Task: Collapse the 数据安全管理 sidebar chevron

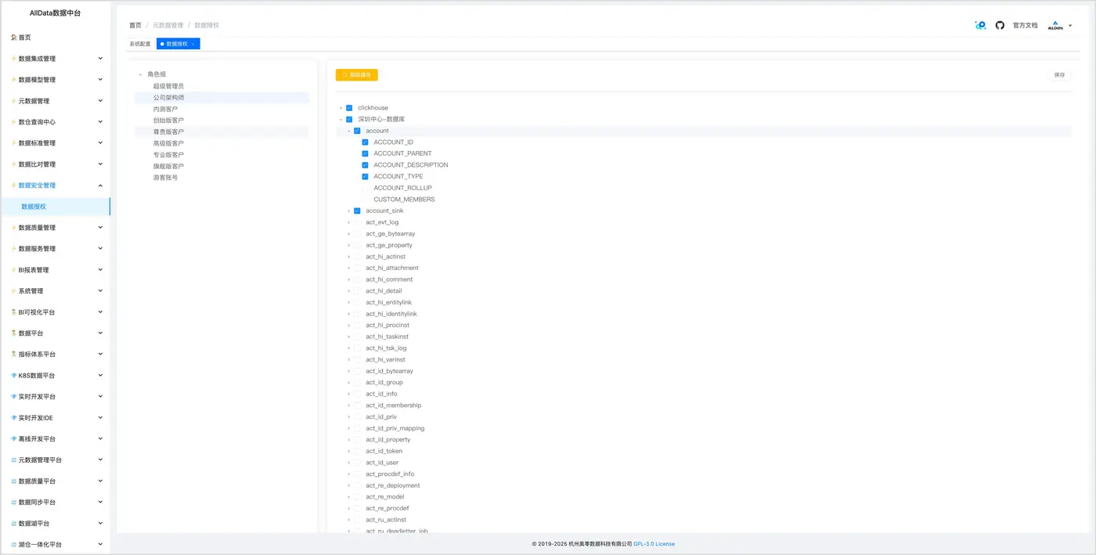Action: pyautogui.click(x=100, y=186)
